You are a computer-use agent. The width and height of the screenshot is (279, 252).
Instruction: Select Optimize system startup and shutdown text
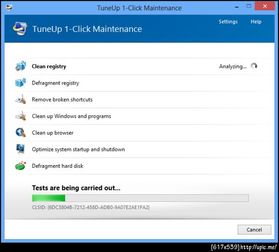[x=79, y=149]
